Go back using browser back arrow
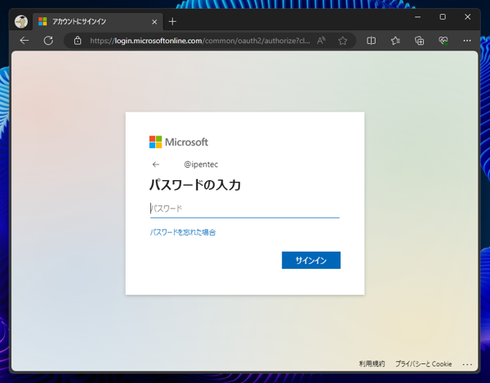This screenshot has height=383, width=490. (x=24, y=41)
